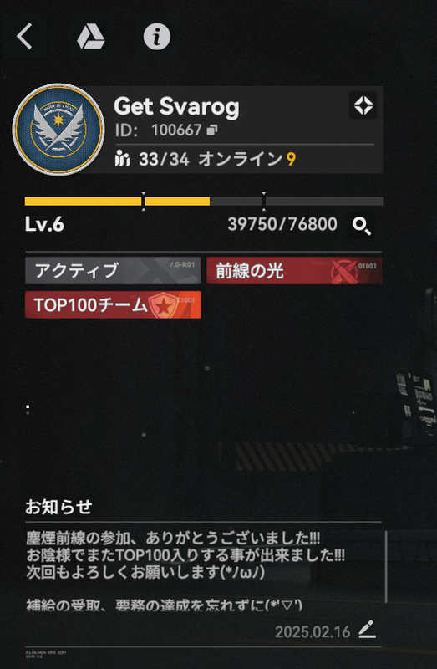Click the online count オンライン 9
The height and width of the screenshot is (669, 437).
tap(247, 159)
